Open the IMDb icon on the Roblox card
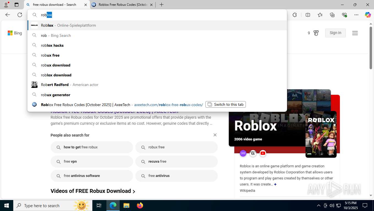 coord(243,153)
